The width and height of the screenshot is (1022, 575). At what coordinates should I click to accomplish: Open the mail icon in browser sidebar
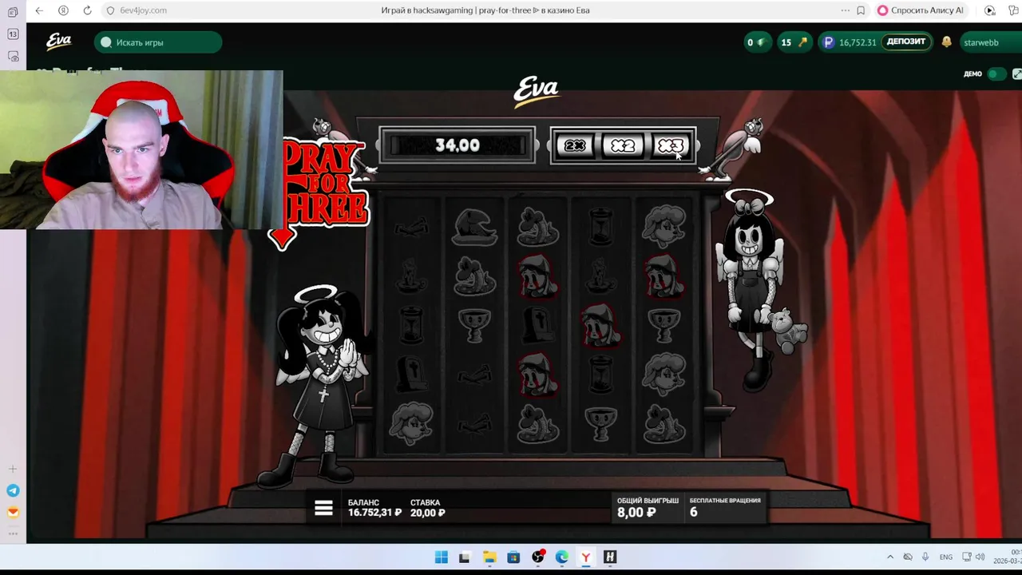[13, 513]
